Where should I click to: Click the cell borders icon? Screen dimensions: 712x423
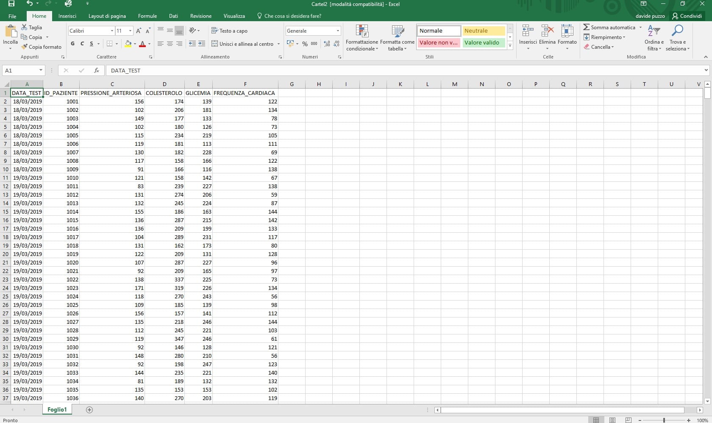tap(110, 44)
